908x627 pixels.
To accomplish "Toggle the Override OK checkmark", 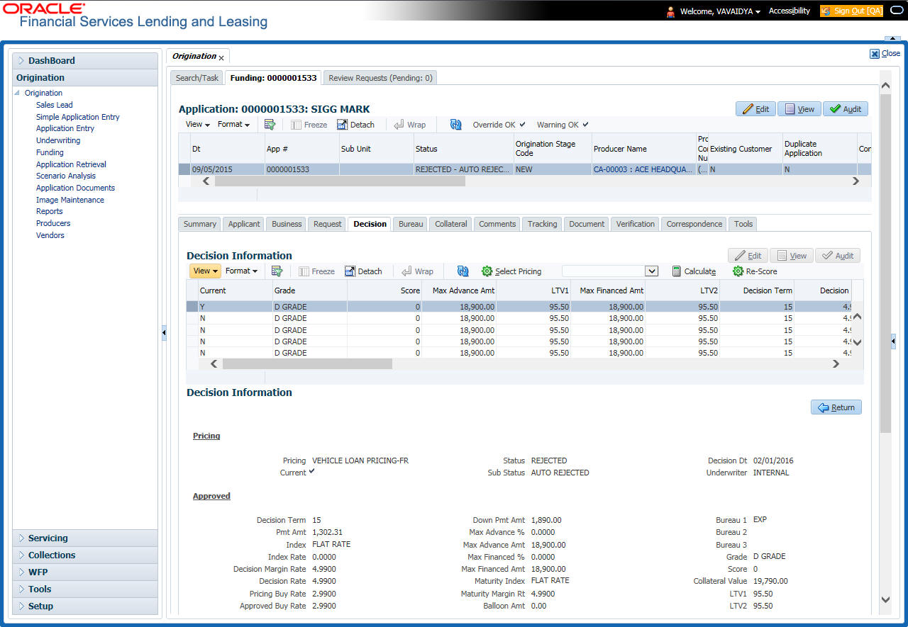I will coord(522,125).
